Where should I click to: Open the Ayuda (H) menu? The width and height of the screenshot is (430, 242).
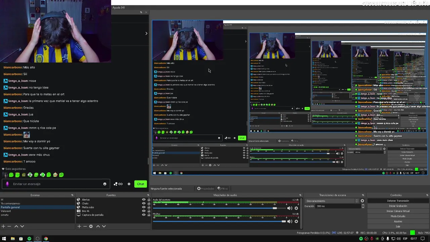[x=119, y=8]
